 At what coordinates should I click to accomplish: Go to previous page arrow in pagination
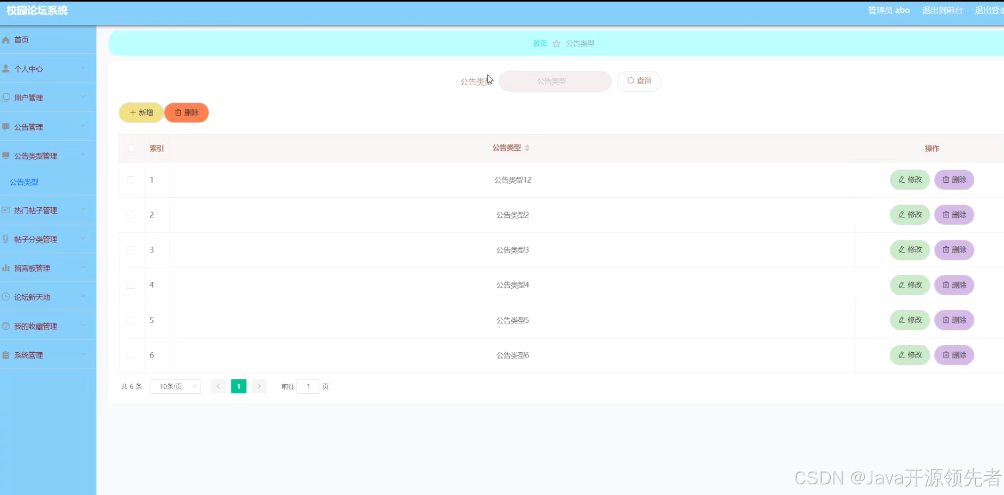coord(219,386)
